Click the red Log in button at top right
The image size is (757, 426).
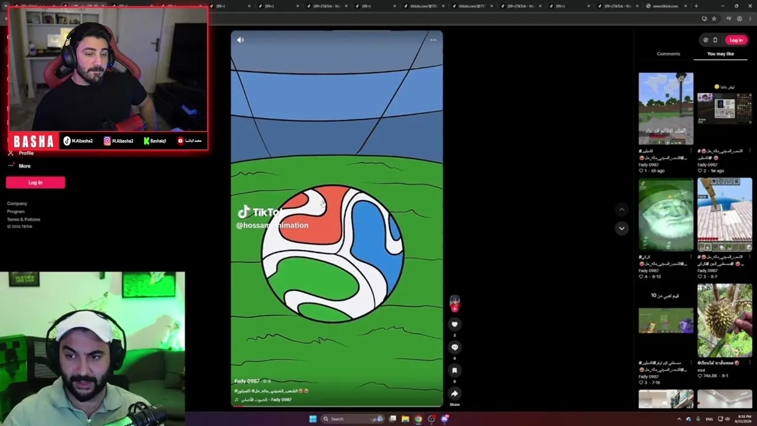(x=736, y=40)
